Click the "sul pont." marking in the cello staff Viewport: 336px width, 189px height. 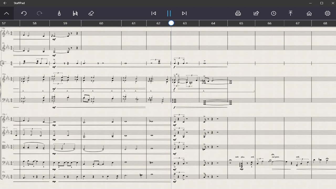pyautogui.click(x=275, y=157)
